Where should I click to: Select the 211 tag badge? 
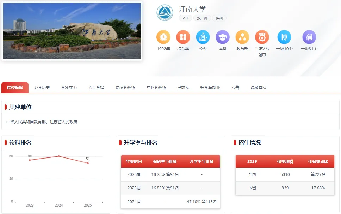point(186,18)
